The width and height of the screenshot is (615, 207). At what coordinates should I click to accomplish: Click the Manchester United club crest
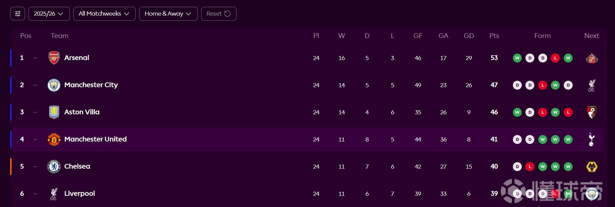point(54,139)
